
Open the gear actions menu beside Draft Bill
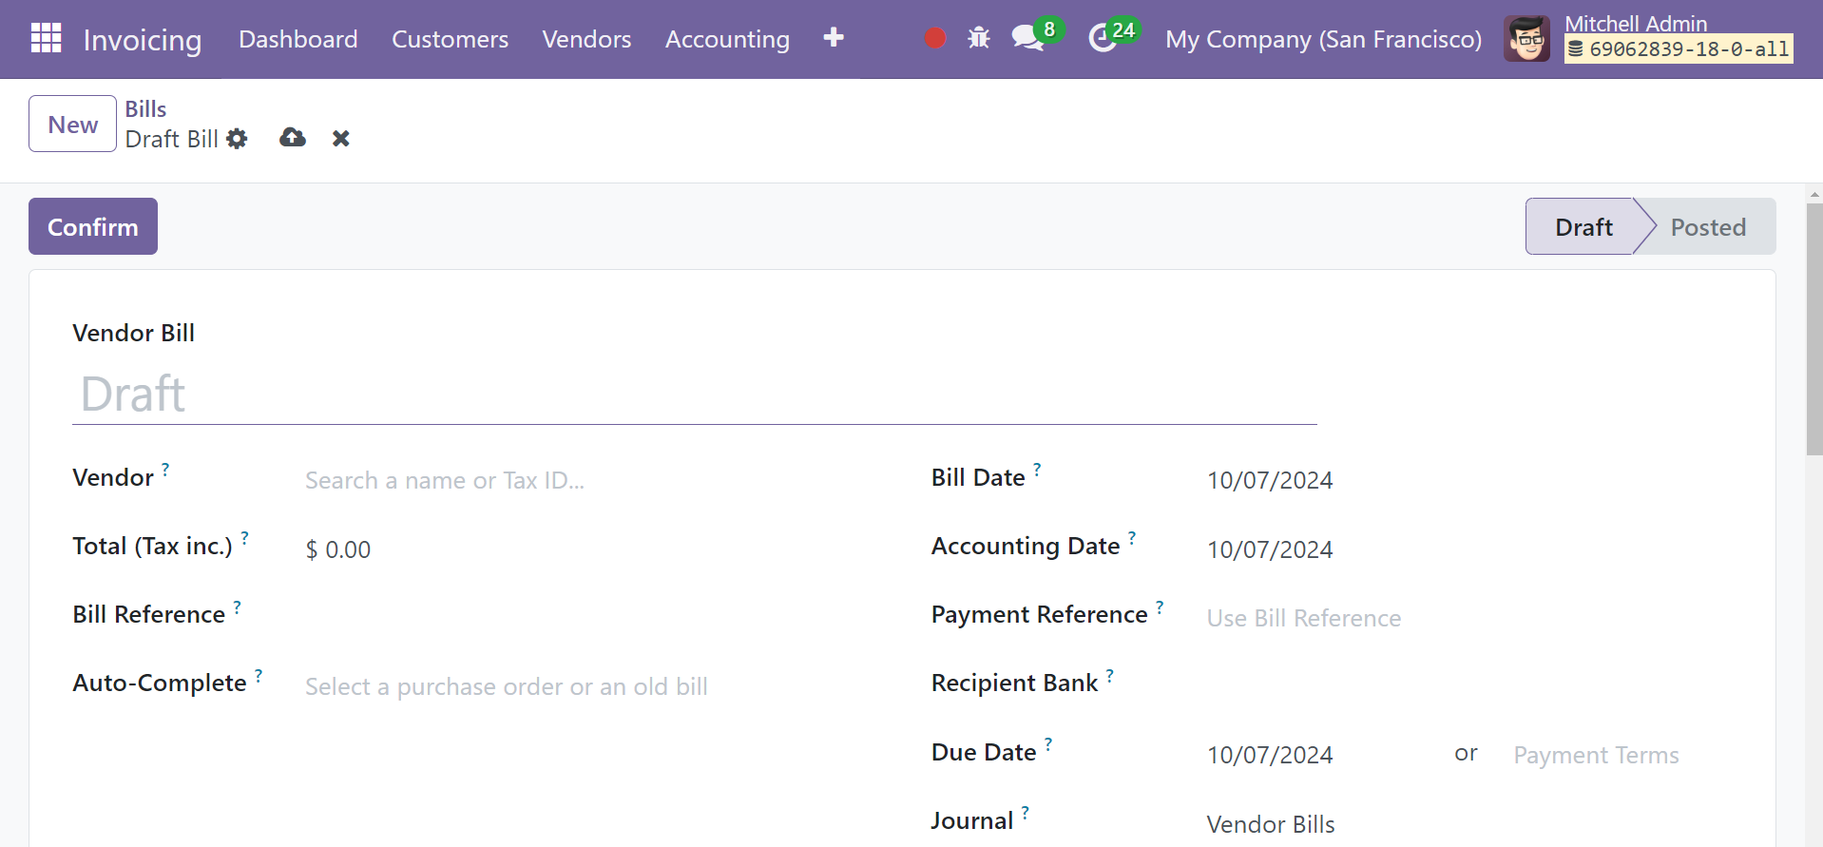click(237, 139)
